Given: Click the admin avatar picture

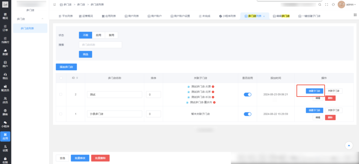Looking at the screenshot, I should 341,4.
